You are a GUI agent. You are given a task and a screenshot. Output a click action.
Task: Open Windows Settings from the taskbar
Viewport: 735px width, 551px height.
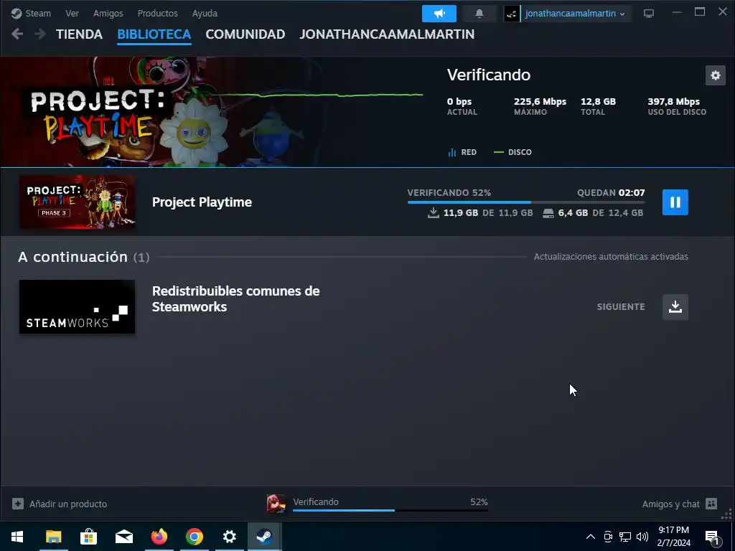coord(229,537)
